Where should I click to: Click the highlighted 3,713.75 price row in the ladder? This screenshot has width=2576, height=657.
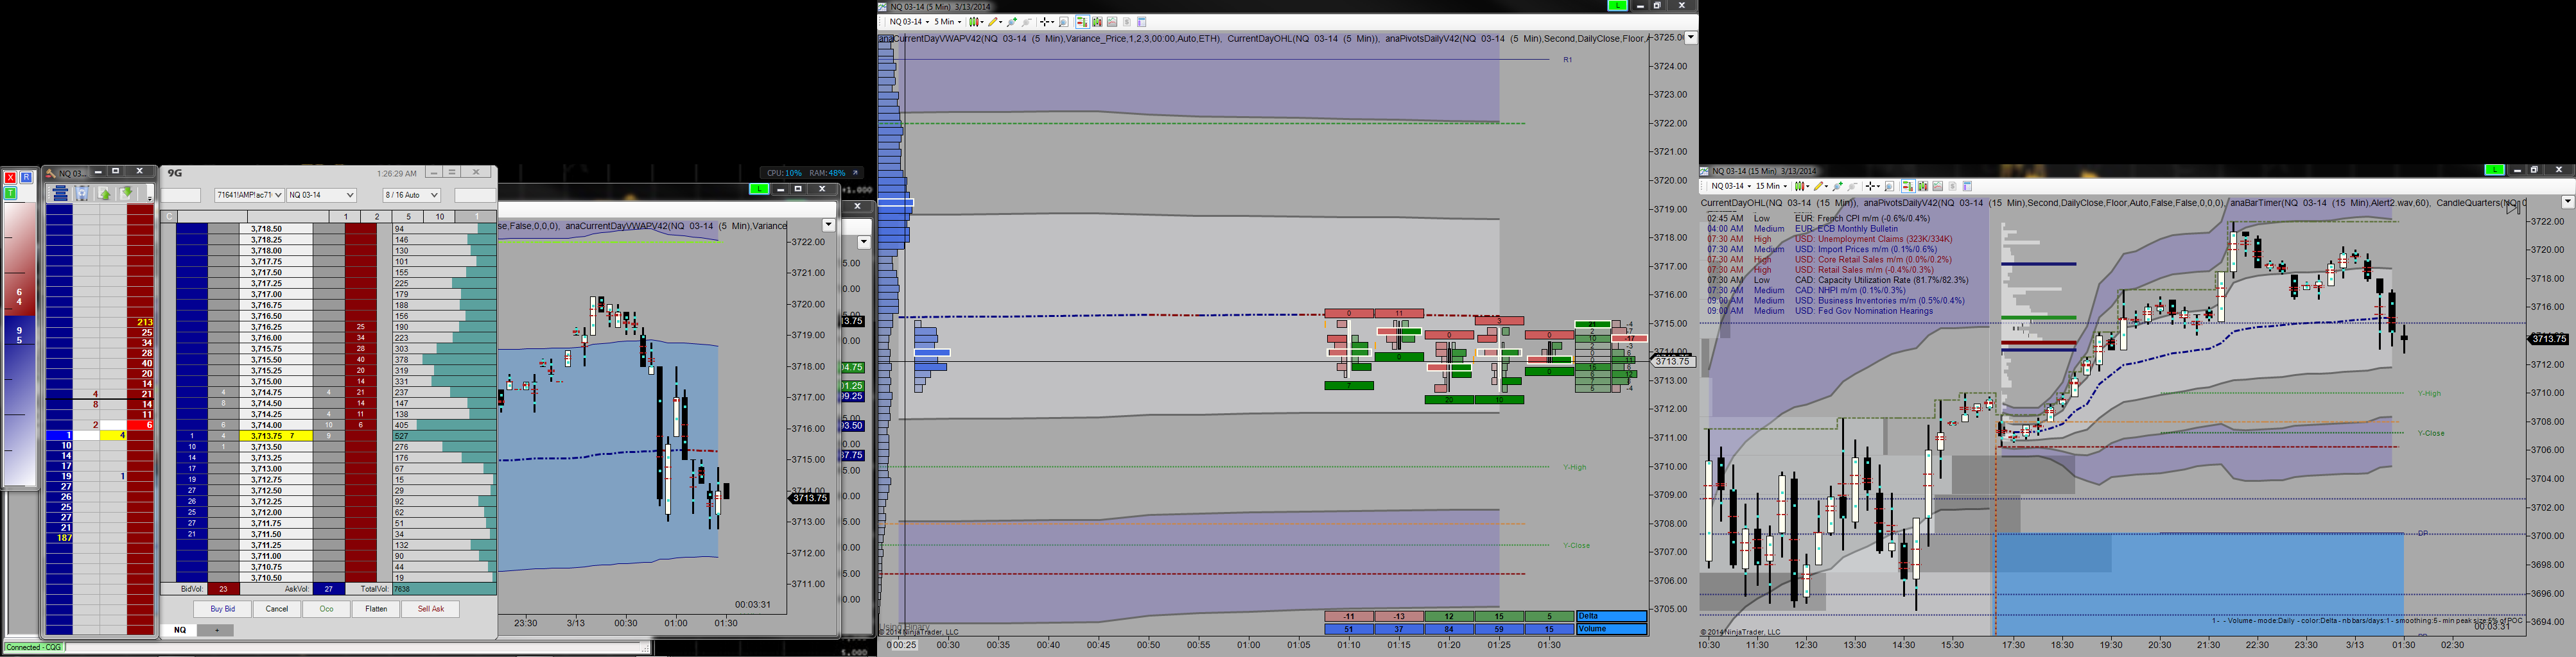coord(276,436)
